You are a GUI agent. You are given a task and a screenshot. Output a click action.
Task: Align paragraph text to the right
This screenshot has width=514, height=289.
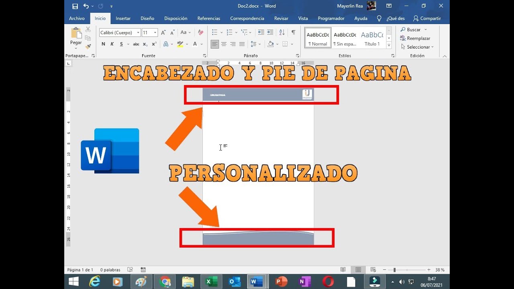(x=233, y=44)
